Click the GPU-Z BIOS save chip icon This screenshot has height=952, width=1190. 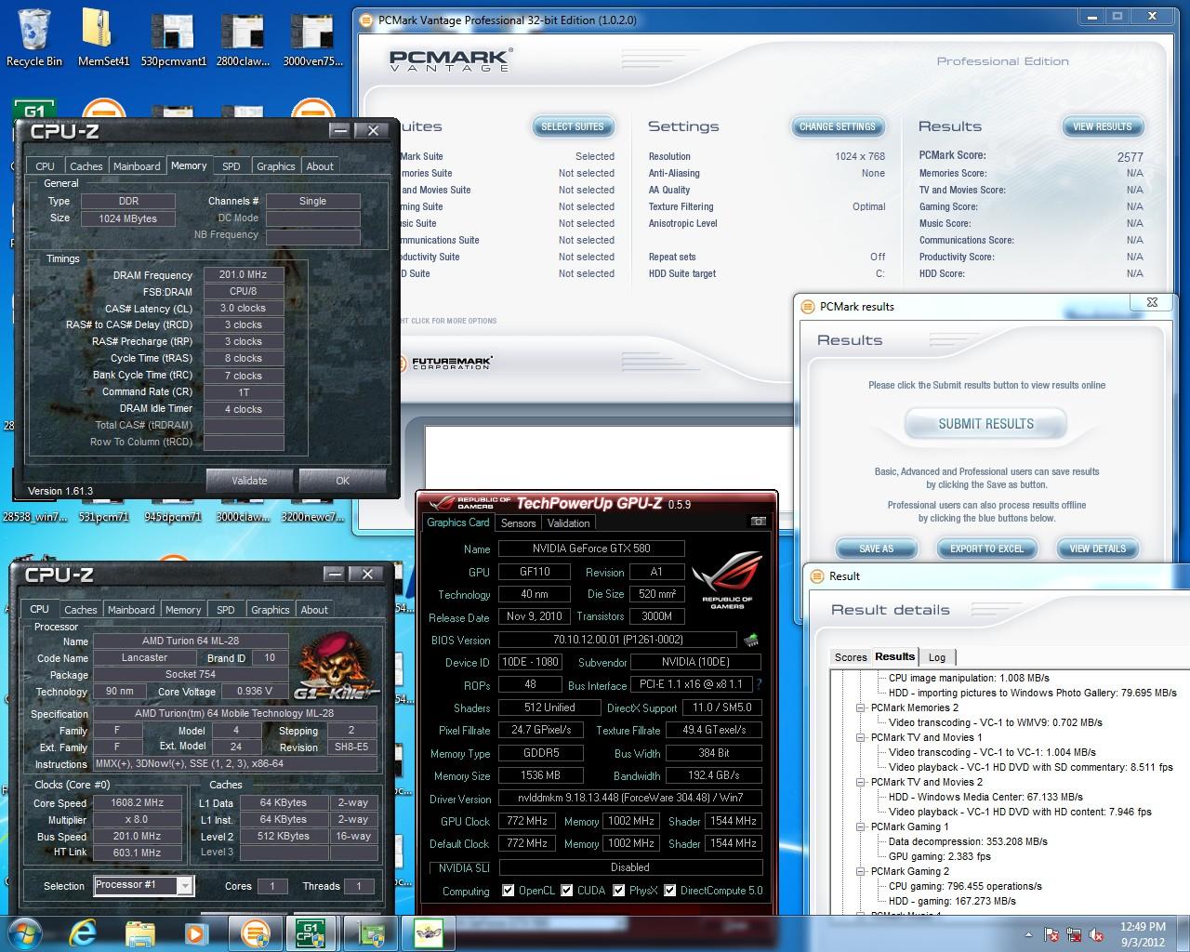(x=751, y=640)
